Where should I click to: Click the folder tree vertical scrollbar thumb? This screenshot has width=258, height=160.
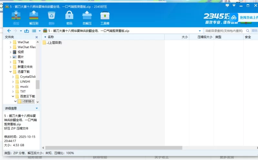pyautogui.click(x=38, y=84)
